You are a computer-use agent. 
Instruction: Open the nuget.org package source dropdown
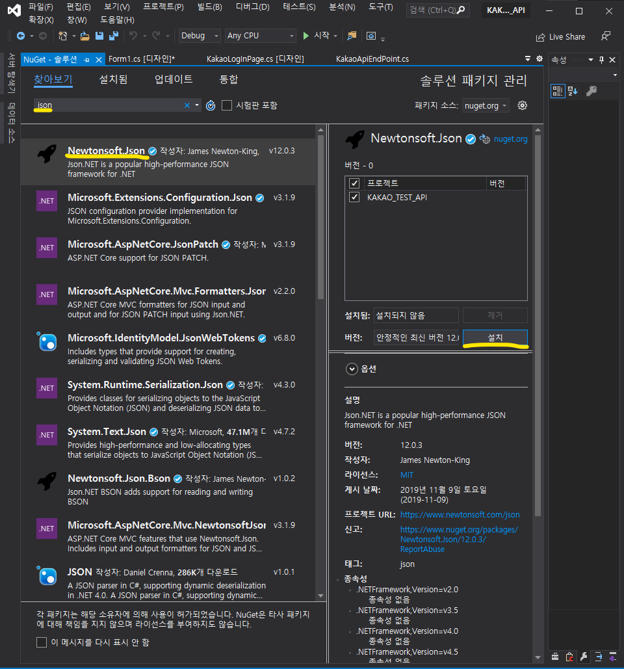point(486,105)
